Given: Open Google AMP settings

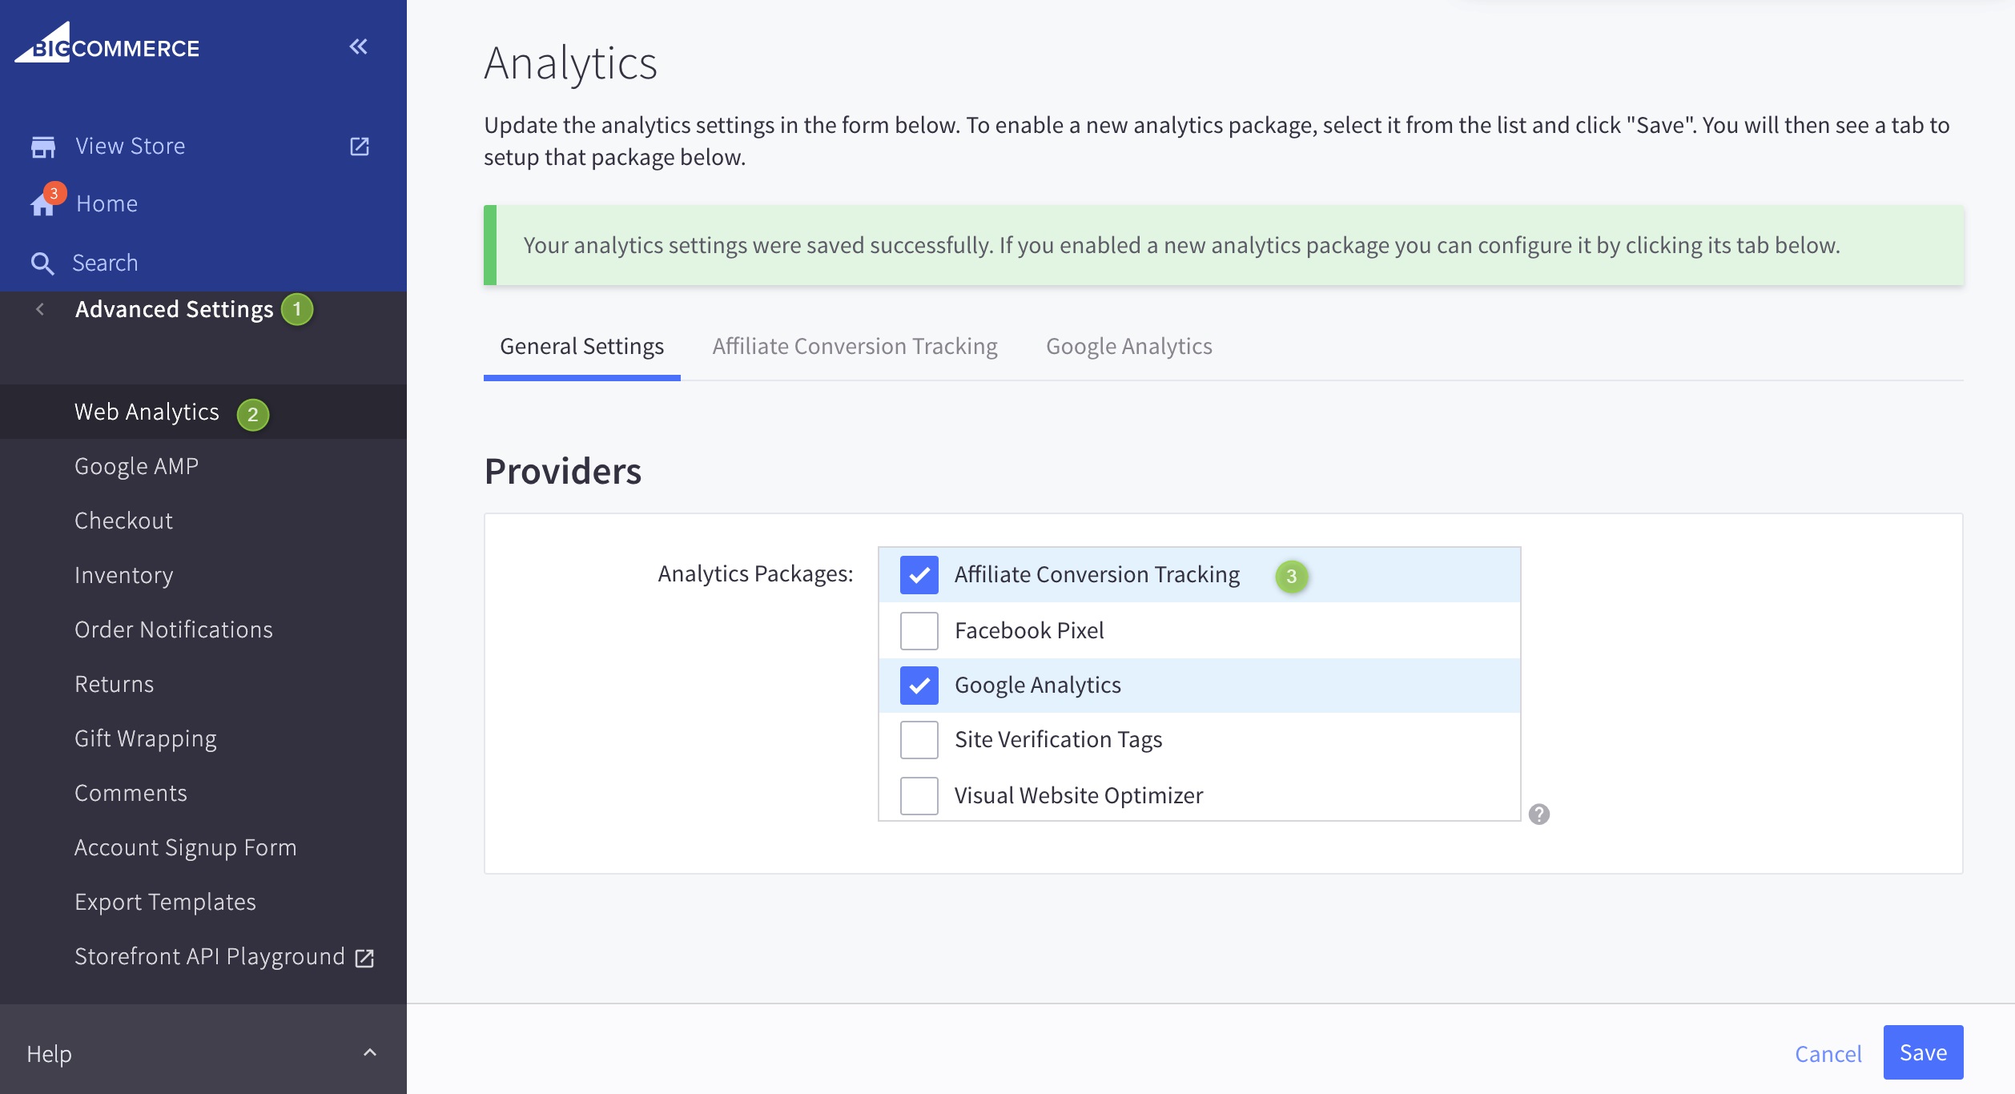Looking at the screenshot, I should click(136, 466).
